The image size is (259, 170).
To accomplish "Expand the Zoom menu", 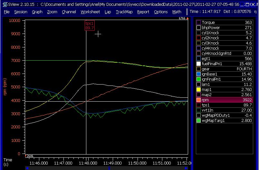I will tap(52, 12).
